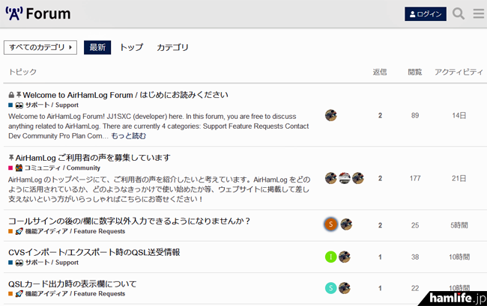Click green I user avatar
Viewport: 487px width, 306px height.
tap(330, 257)
